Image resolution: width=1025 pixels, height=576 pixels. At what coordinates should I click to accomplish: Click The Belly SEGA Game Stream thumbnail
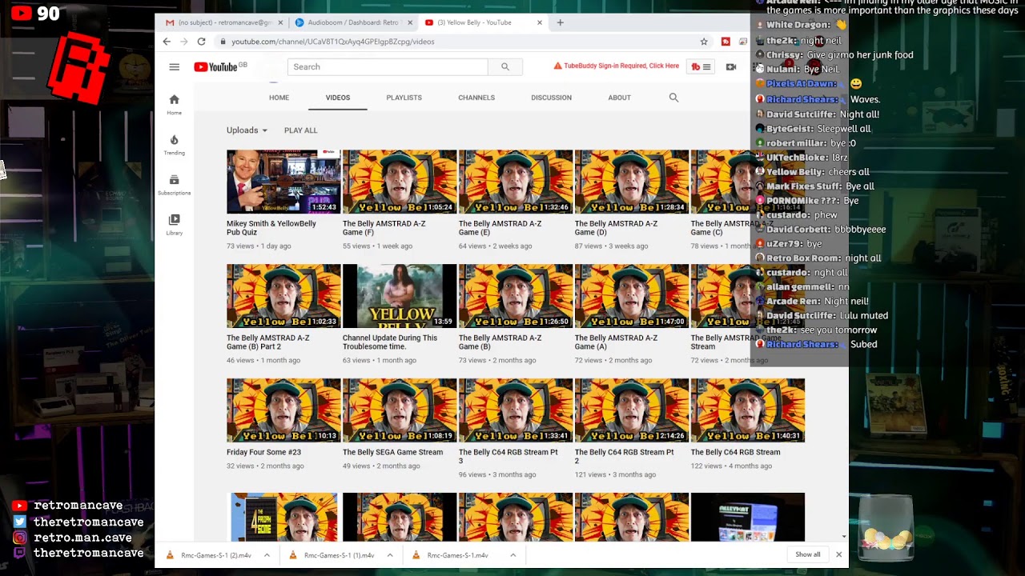[400, 410]
